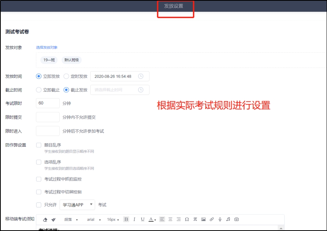The height and width of the screenshot is (231, 327).
Task: Toggle italic formatting in editor
Action: pyautogui.click(x=134, y=219)
